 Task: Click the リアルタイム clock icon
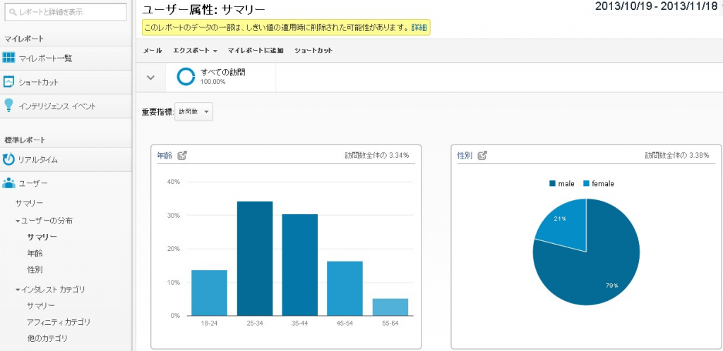pyautogui.click(x=9, y=159)
